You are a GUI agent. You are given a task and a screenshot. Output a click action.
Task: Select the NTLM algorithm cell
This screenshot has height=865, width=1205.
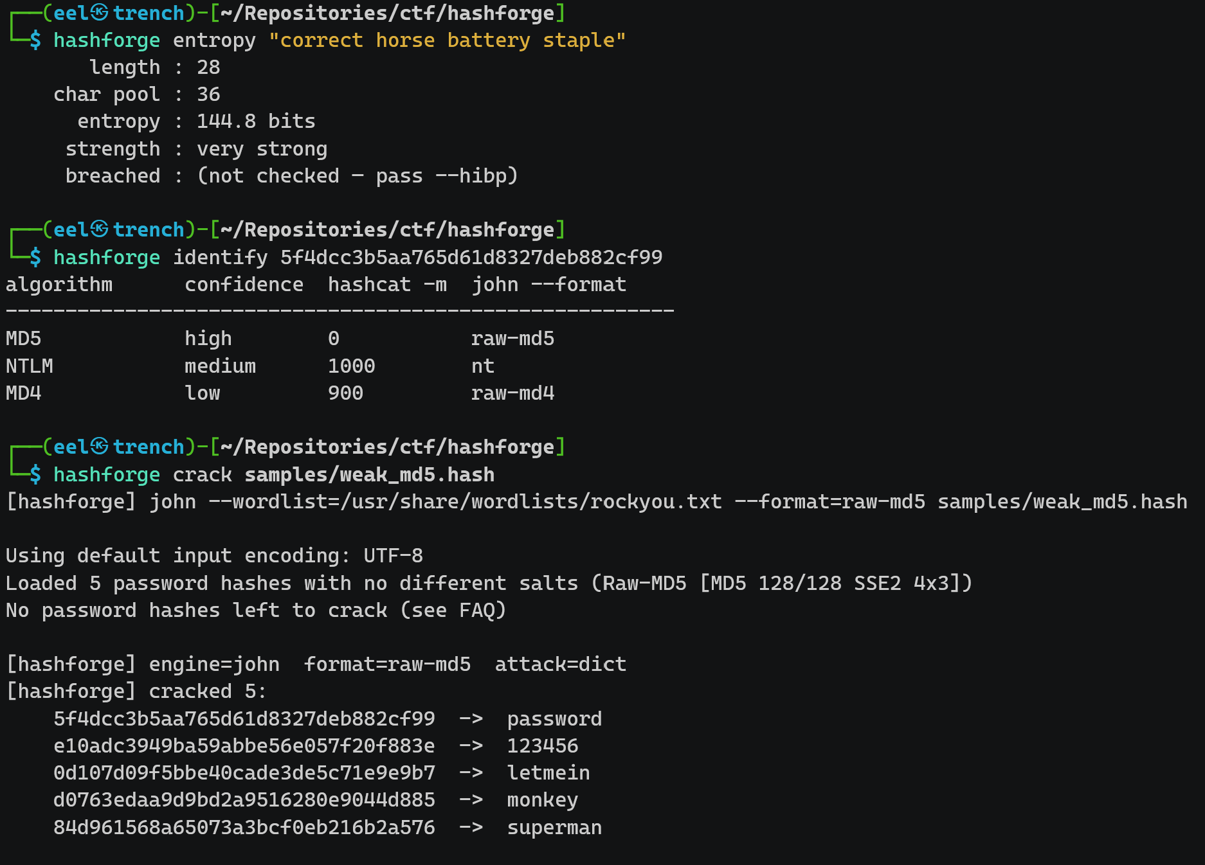click(x=30, y=366)
